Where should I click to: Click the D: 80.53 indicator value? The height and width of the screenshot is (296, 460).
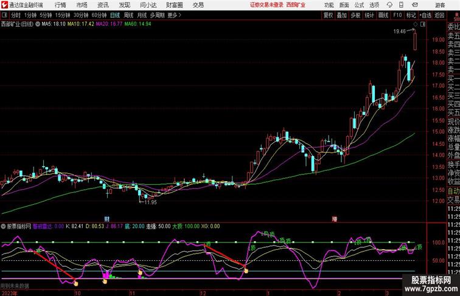(x=95, y=226)
